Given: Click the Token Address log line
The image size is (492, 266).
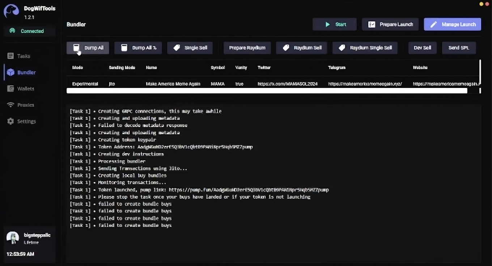Looking at the screenshot, I should coord(161,147).
